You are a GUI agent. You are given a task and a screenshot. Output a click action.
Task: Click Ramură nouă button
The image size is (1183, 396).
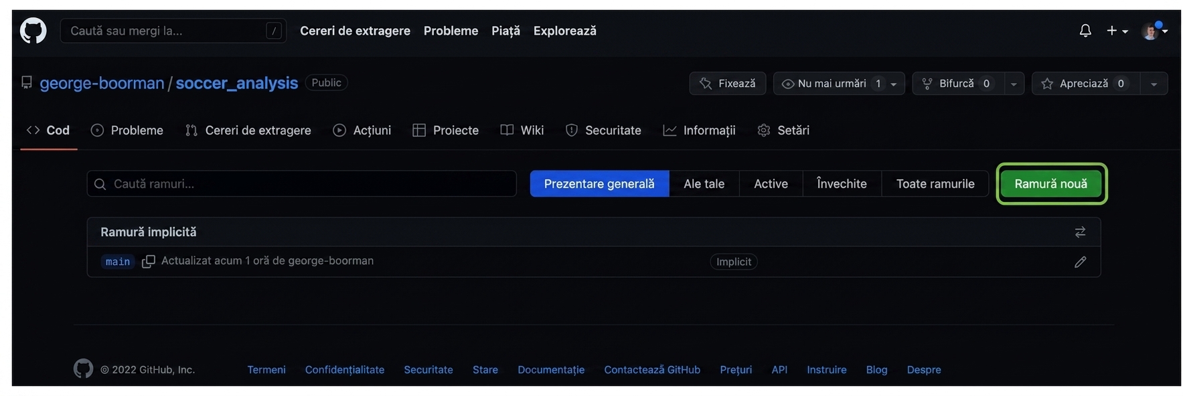[1051, 184]
